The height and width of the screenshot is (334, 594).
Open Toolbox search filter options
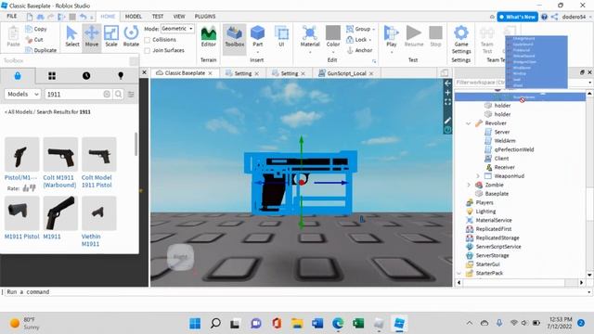131,95
